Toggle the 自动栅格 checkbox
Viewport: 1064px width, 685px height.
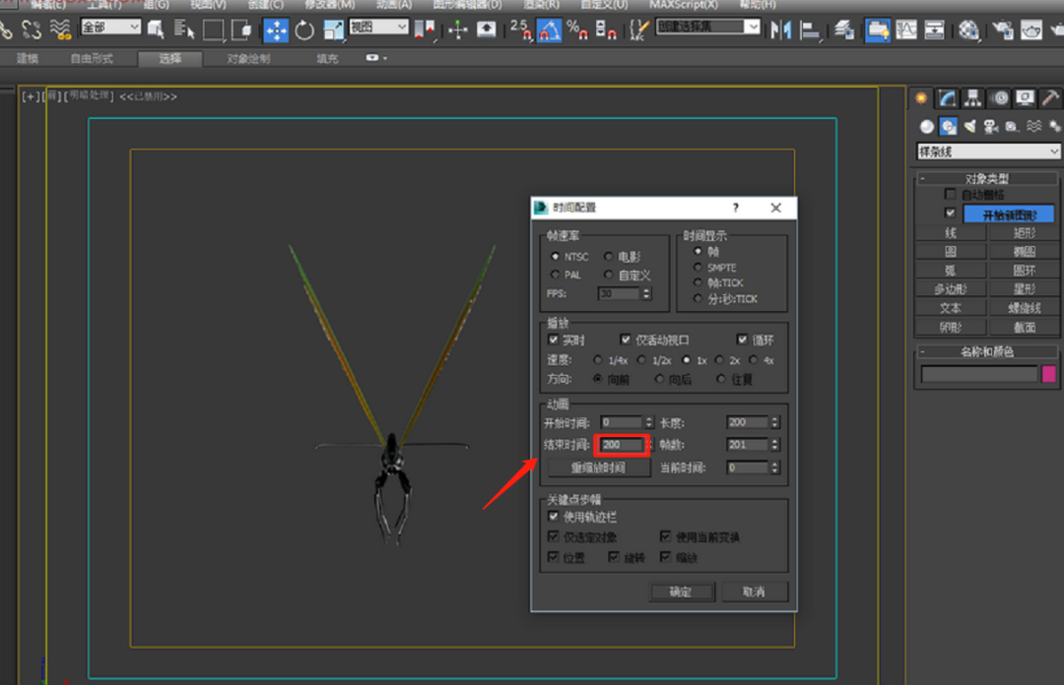point(950,194)
